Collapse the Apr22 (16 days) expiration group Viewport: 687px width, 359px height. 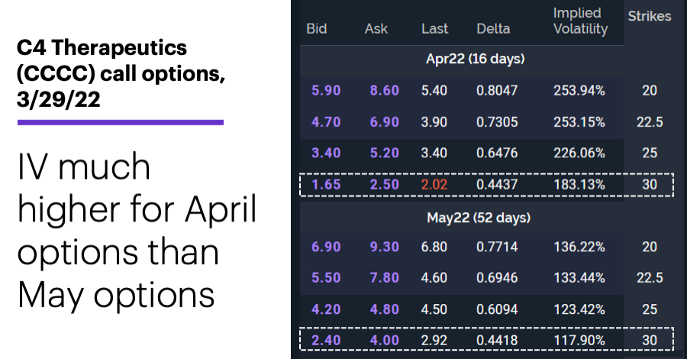pyautogui.click(x=475, y=59)
